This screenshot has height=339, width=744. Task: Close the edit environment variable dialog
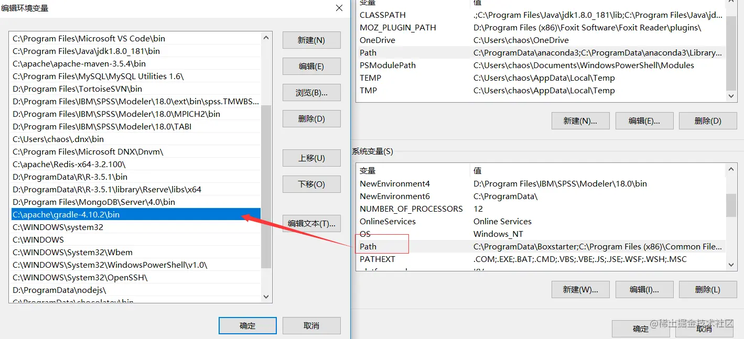tap(339, 8)
